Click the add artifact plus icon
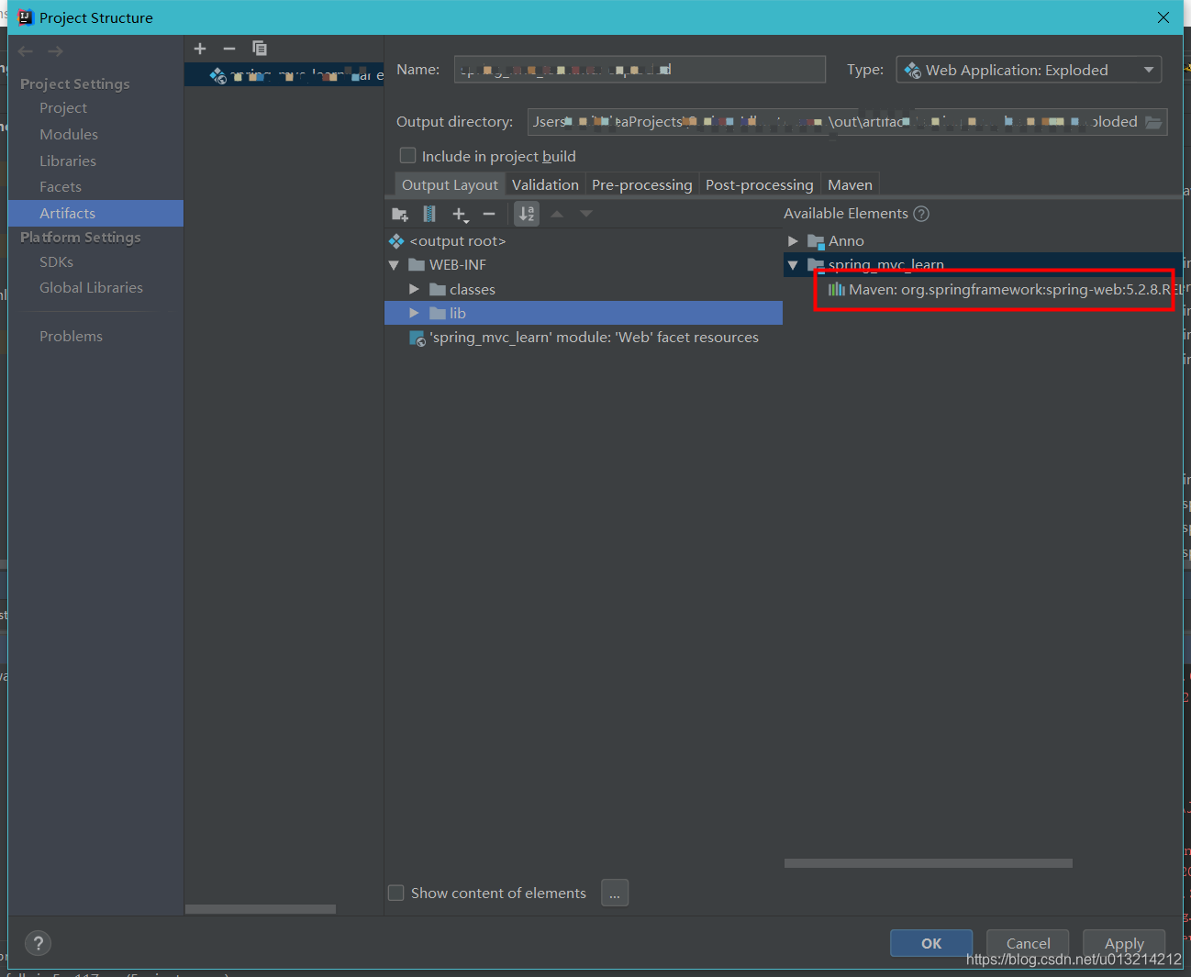 [200, 48]
